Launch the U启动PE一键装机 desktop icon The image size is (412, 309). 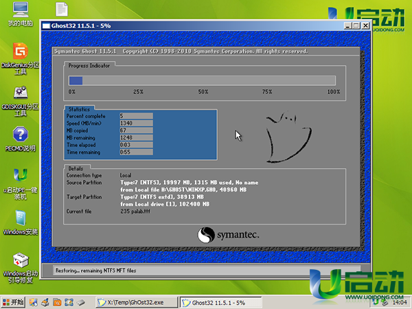20,176
